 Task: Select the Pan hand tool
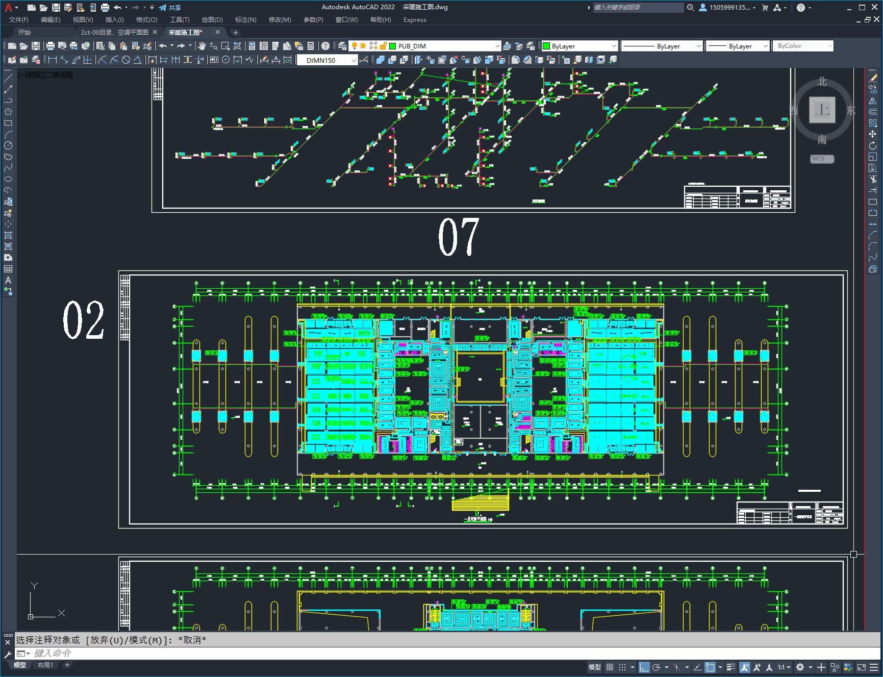(x=202, y=46)
